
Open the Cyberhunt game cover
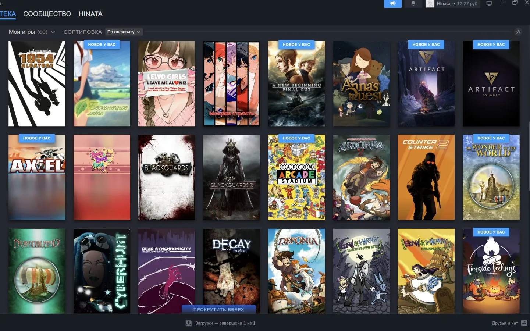pyautogui.click(x=102, y=271)
